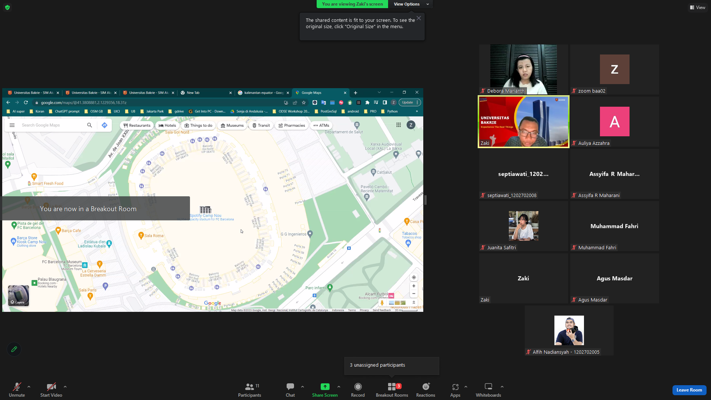The image size is (711, 400).
Task: Open the Google apps grid
Action: tap(398, 125)
